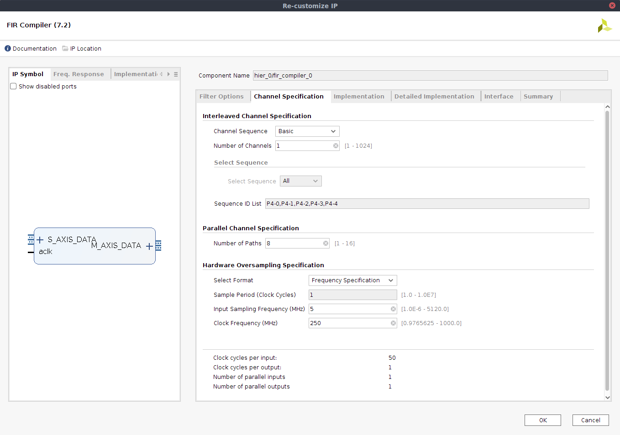This screenshot has width=620, height=435.
Task: Click the M_AXIS_DATA bus connector icon
Action: coord(158,246)
